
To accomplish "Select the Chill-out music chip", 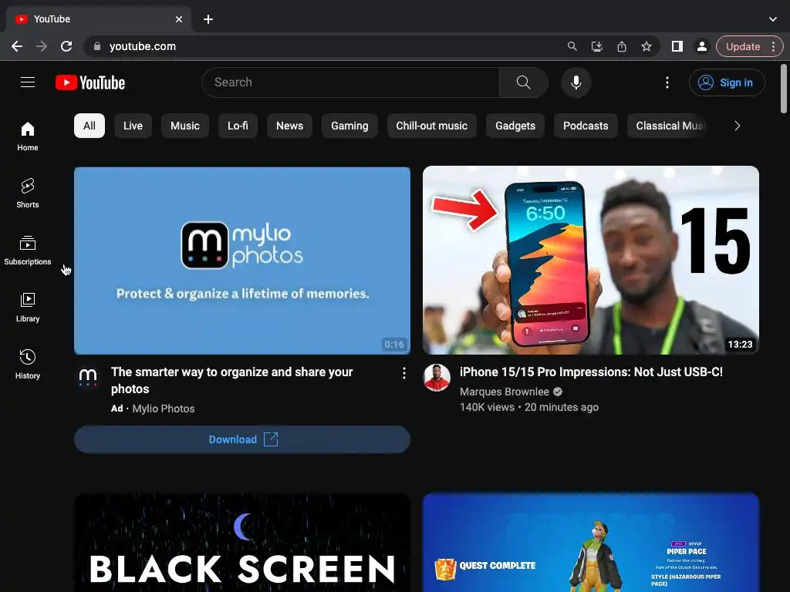I will coord(432,126).
